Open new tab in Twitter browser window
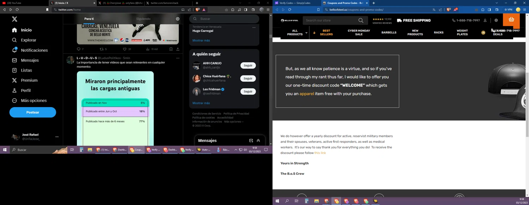This screenshot has height=205, width=529. pyautogui.click(x=197, y=3)
